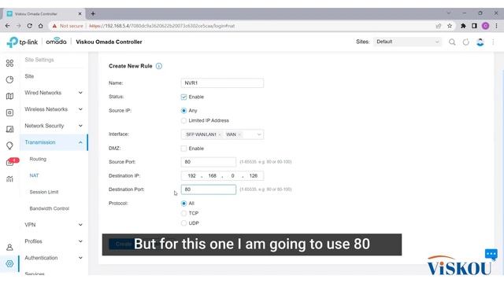Open the Clients icon in sidebar
The height and width of the screenshot is (283, 504).
pyautogui.click(x=9, y=129)
